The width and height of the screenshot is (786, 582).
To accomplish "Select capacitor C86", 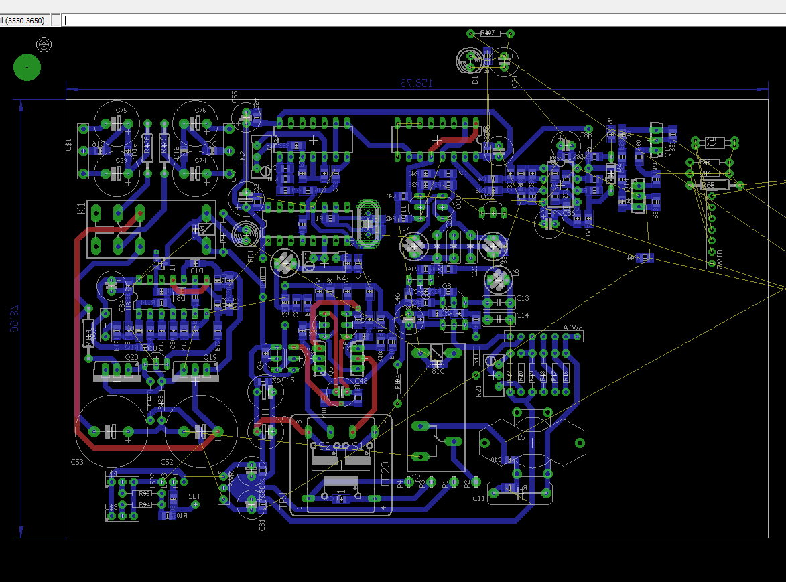I will (x=549, y=224).
